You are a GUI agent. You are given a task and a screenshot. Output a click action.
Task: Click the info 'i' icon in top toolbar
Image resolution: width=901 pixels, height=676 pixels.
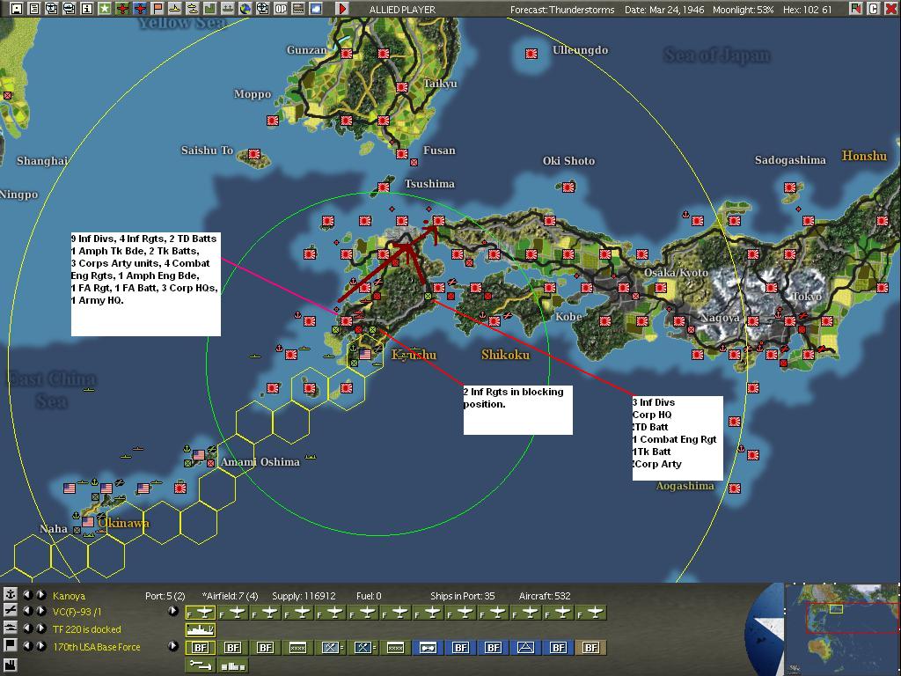tap(87, 9)
